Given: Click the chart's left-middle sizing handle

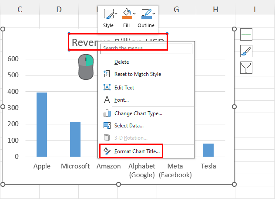Looking at the screenshot, I should tap(3, 106).
